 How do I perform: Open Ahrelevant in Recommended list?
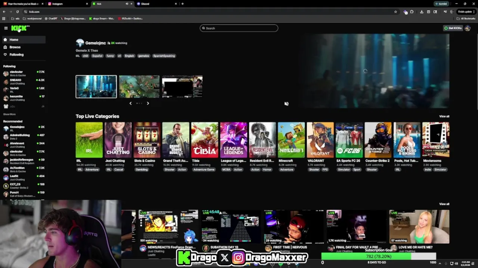point(23,145)
